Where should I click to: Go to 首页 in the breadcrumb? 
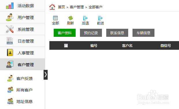tap(61, 7)
